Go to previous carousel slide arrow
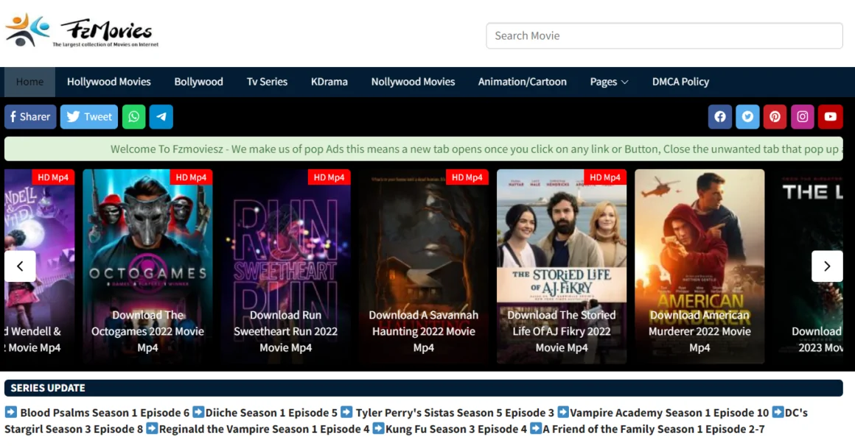 pos(20,266)
